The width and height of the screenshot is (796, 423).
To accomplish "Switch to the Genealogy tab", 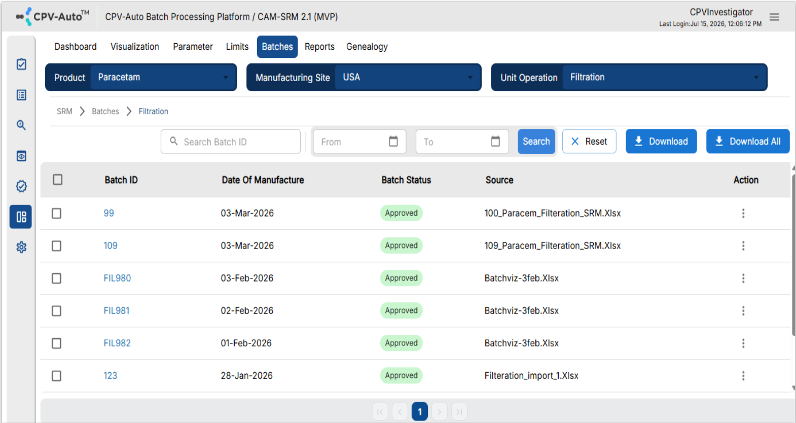I will [367, 47].
